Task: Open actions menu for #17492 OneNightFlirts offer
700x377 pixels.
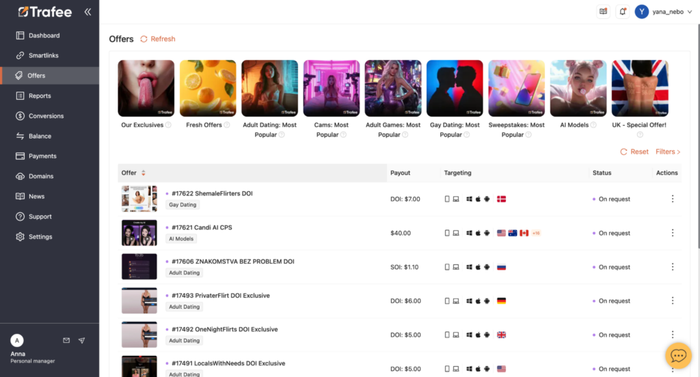Action: tap(673, 335)
